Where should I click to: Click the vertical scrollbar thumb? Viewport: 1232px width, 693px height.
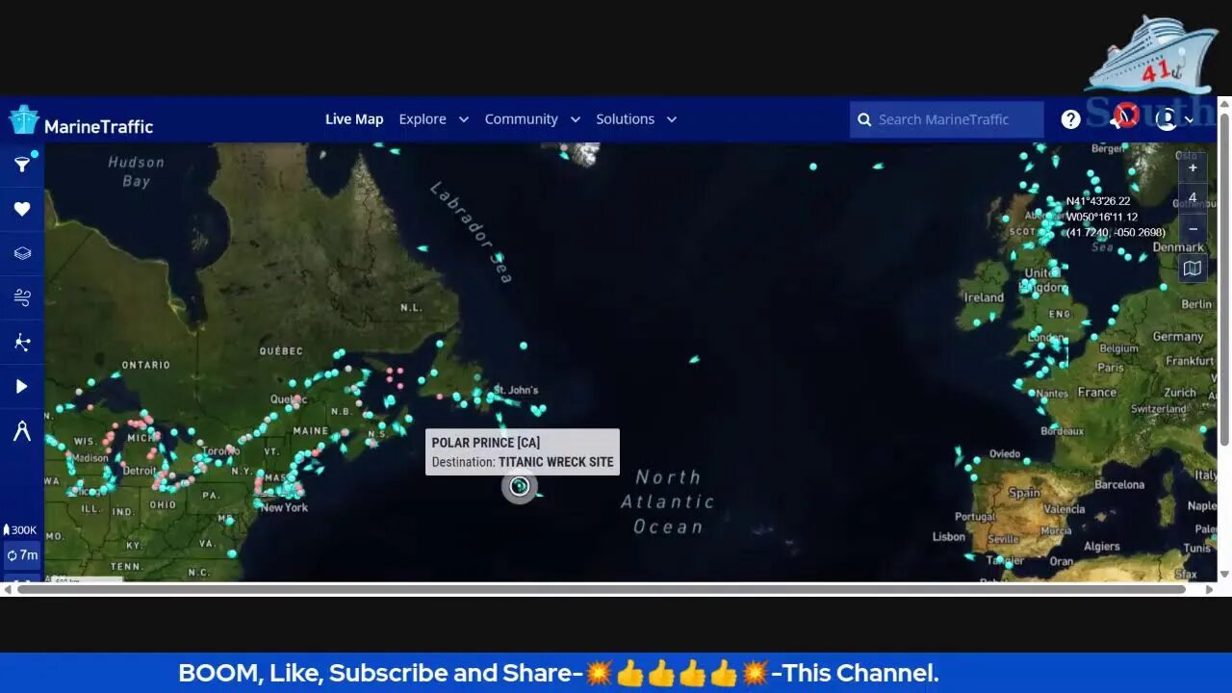pyautogui.click(x=1225, y=279)
